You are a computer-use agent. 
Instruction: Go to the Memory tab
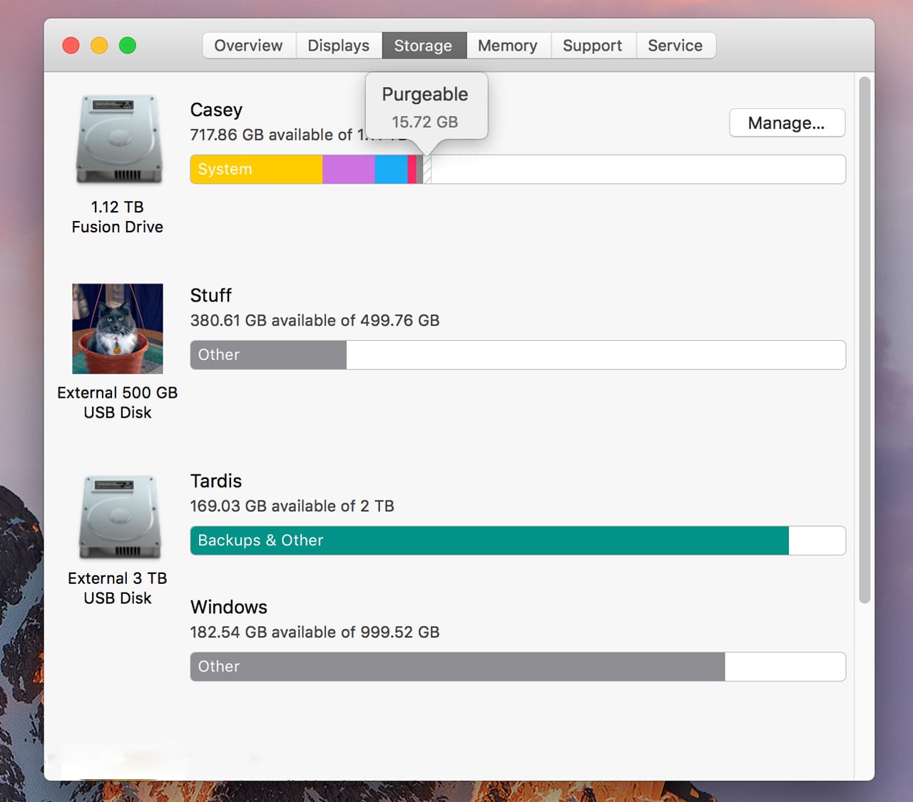click(507, 46)
